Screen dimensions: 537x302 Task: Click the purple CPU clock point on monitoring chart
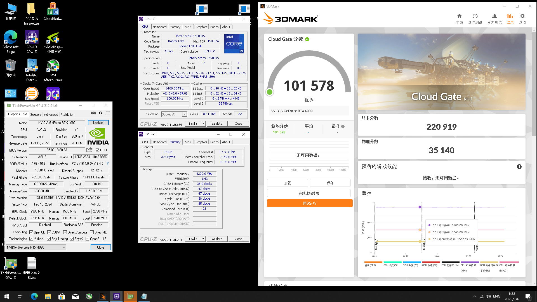click(420, 207)
